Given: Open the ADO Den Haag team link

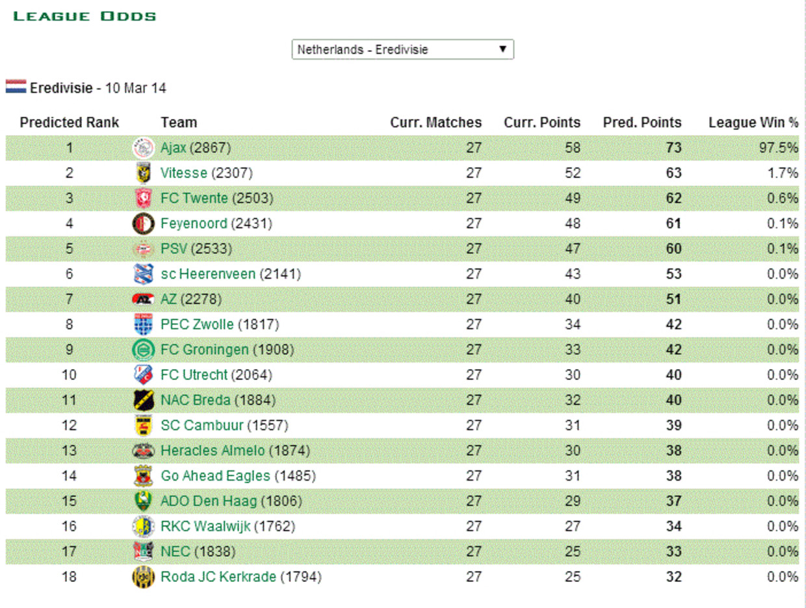Looking at the screenshot, I should point(209,501).
